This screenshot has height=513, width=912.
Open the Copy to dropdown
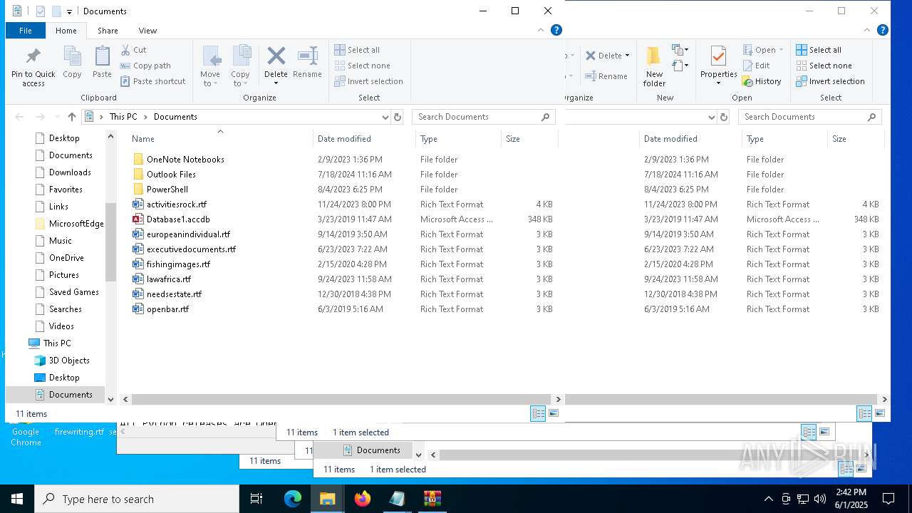pyautogui.click(x=241, y=68)
